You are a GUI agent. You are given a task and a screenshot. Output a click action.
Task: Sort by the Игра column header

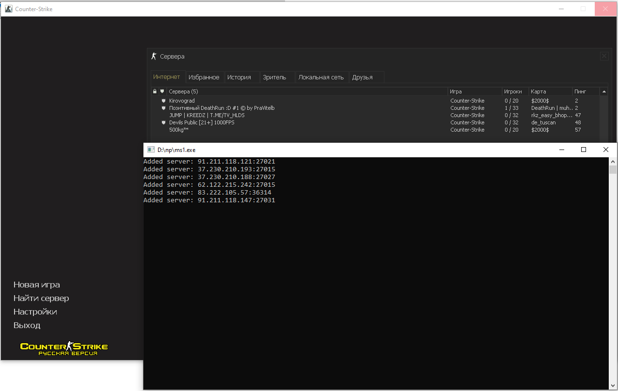(475, 91)
